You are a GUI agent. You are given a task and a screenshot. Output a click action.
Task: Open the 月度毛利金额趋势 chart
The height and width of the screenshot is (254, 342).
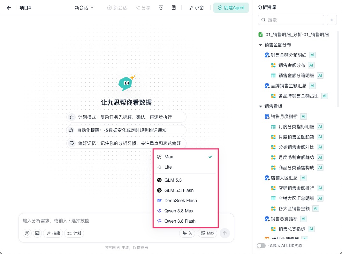point(297,157)
